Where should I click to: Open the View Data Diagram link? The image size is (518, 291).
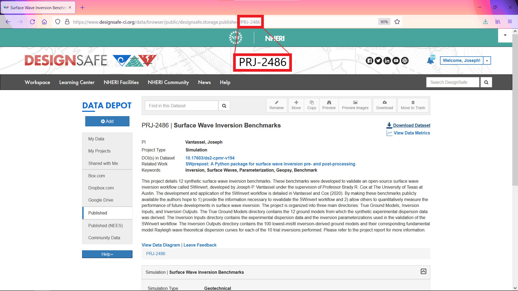click(x=161, y=245)
